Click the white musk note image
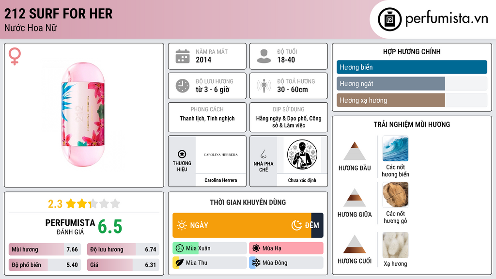 coord(395,245)
